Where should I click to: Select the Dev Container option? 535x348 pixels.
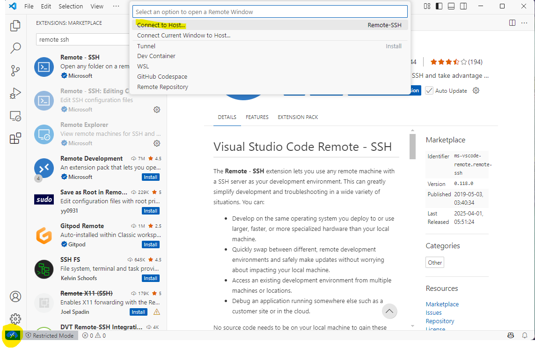270,56
